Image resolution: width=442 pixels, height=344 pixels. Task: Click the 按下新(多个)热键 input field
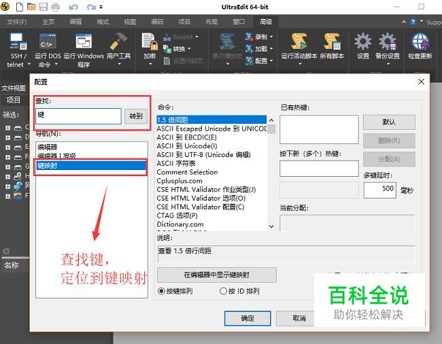click(x=319, y=169)
